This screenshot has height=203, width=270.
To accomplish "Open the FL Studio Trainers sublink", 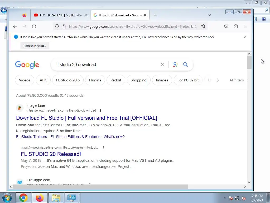I will pos(32,137).
